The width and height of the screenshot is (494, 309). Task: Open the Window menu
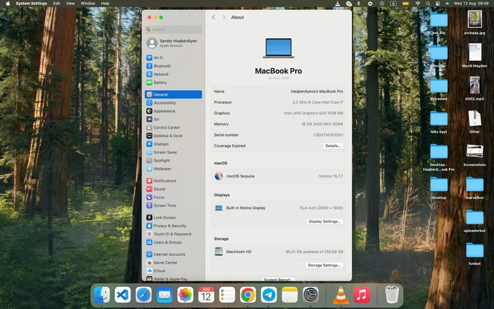pos(88,4)
